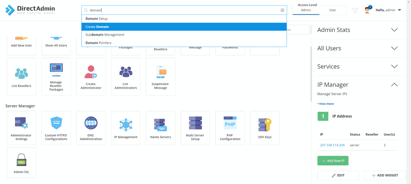Viewport: 411px width, 184px height.
Task: Switch the access level to Admin
Action: [x=306, y=10]
